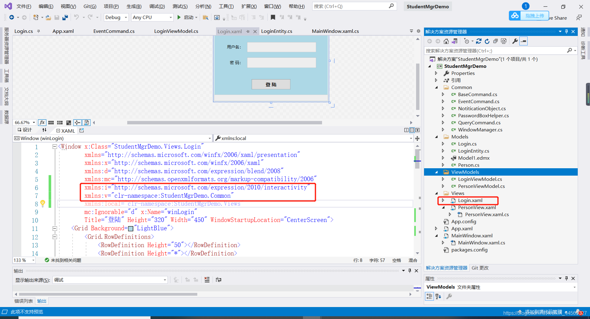Click the clear all output icon

tap(207, 280)
